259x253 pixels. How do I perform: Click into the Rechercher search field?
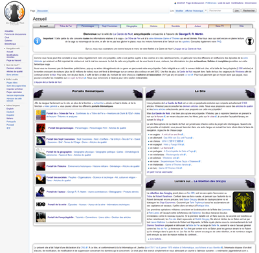(x=220, y=10)
